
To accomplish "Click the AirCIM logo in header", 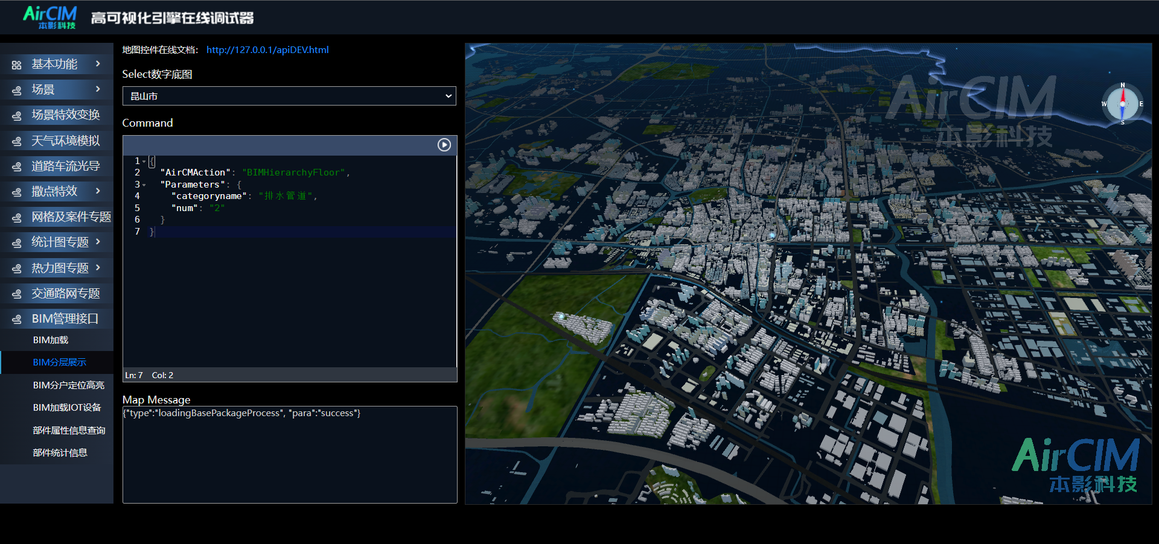I will pos(50,17).
